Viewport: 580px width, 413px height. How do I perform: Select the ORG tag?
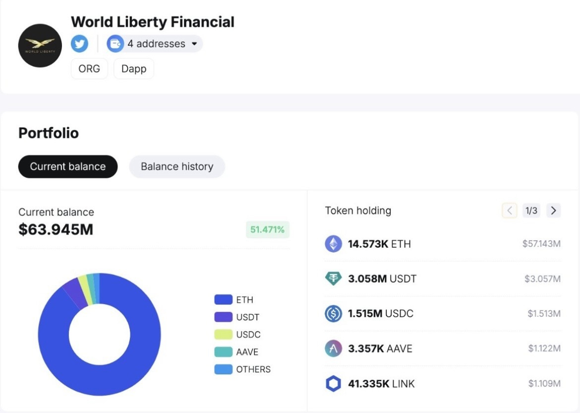point(89,69)
